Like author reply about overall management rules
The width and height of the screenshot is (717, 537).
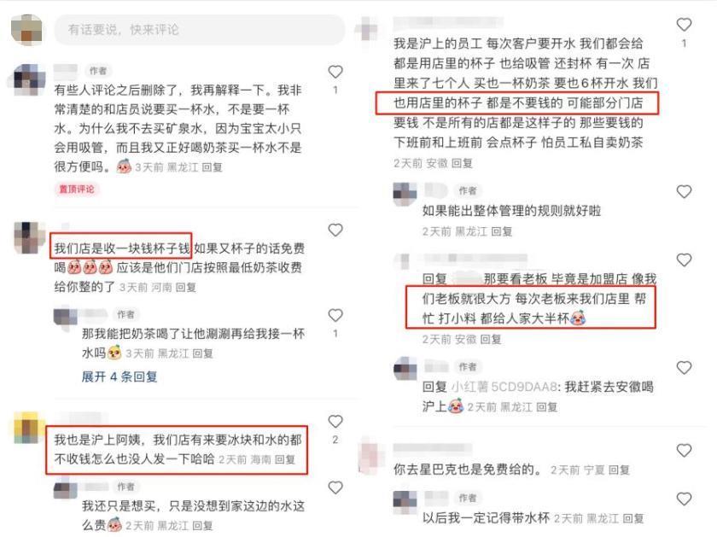684,191
